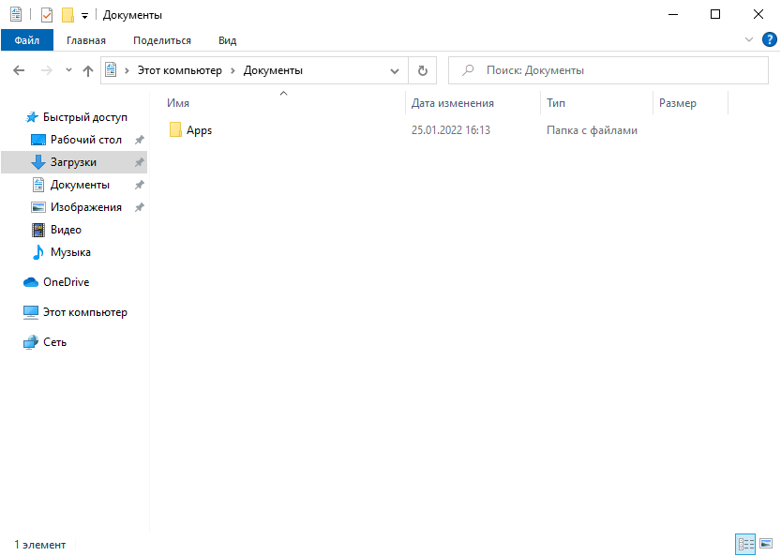Click the Музыка note icon
Image resolution: width=781 pixels, height=556 pixels.
[x=38, y=252]
